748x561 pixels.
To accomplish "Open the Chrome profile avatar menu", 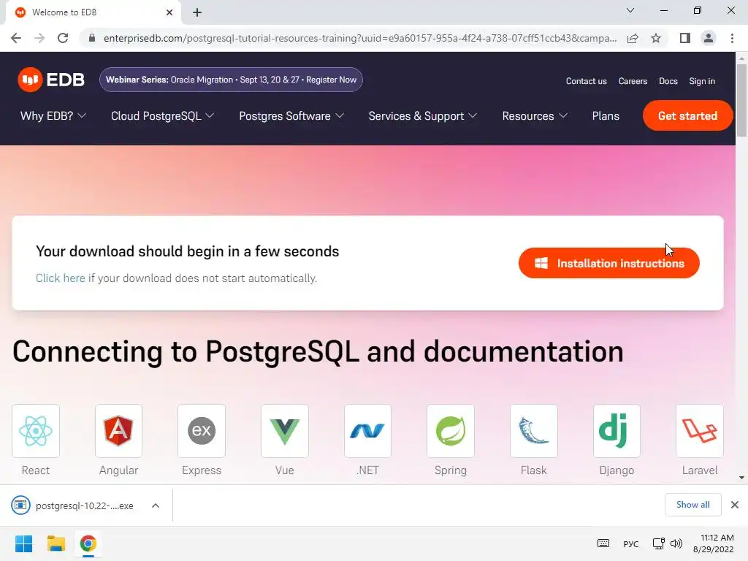I will (709, 38).
